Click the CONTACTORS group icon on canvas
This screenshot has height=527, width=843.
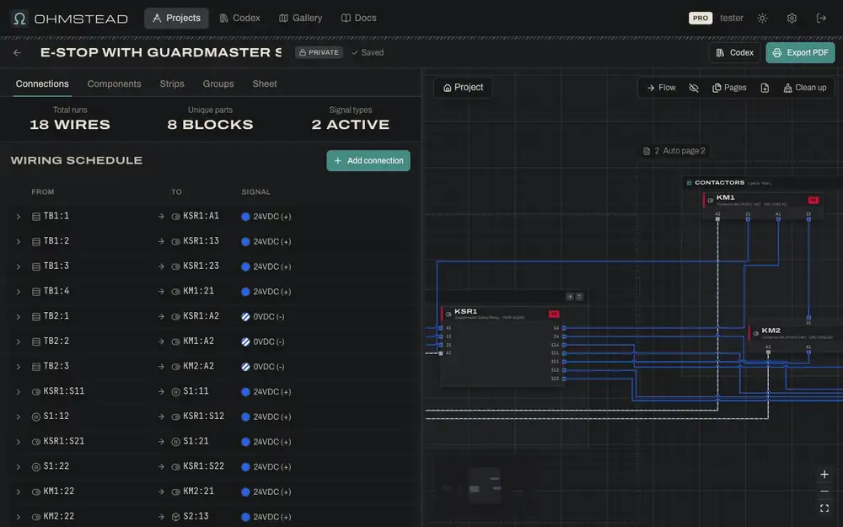coord(690,183)
